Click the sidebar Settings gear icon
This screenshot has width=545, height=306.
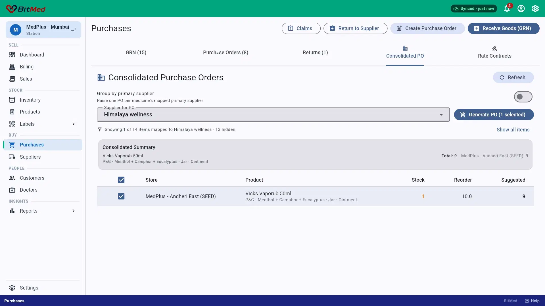coord(12,288)
